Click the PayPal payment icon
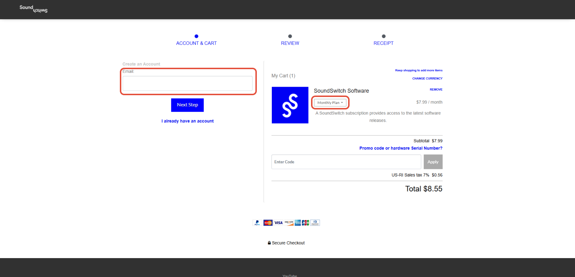Screen dimensions: 575x277 coord(257,223)
